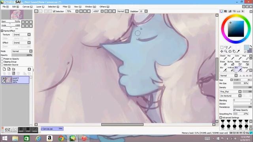
Task: Pick the eyedropper color picker tool
Action: pyautogui.click(x=238, y=51)
